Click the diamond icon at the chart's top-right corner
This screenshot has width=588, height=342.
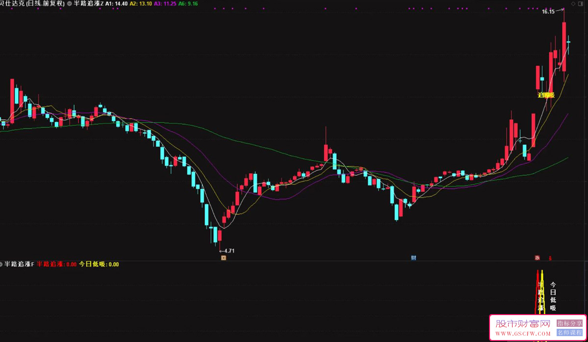point(573,3)
